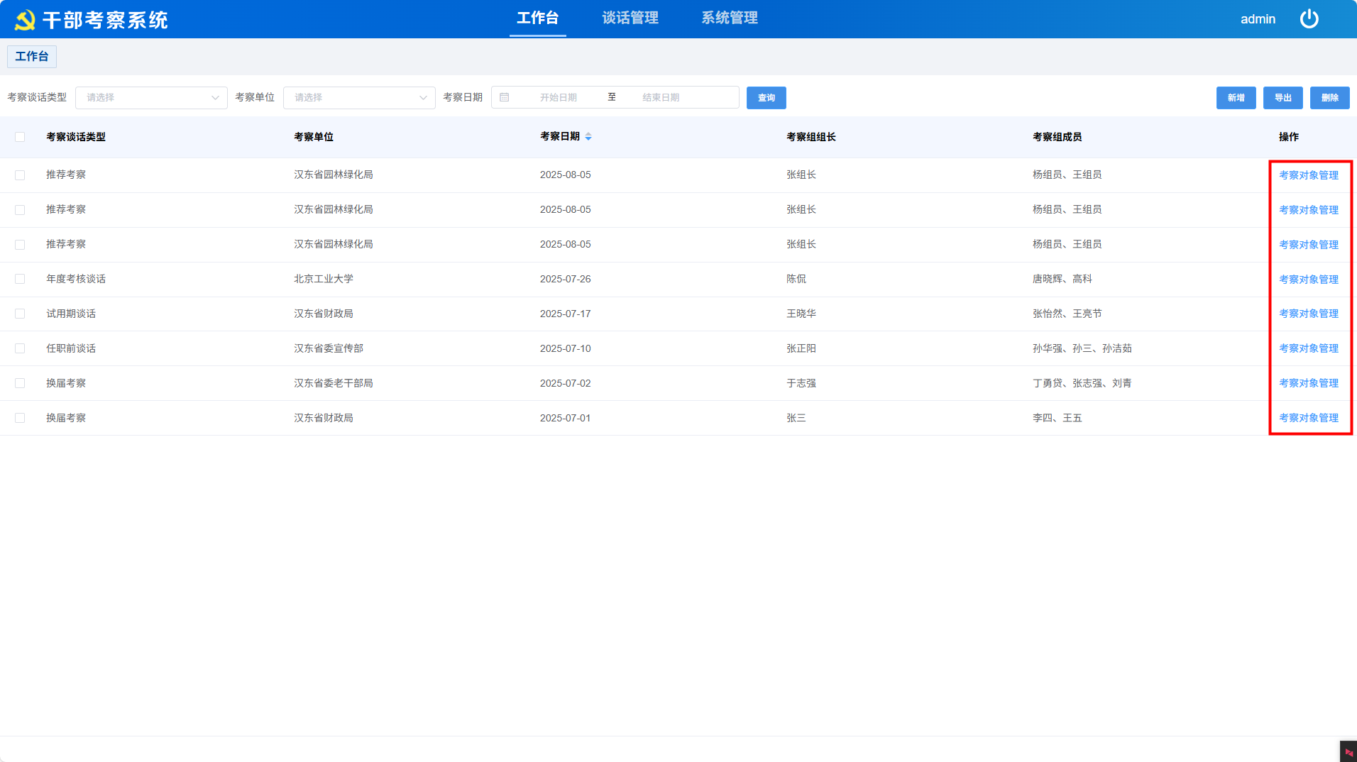
Task: Click the 删除 button
Action: click(1329, 97)
